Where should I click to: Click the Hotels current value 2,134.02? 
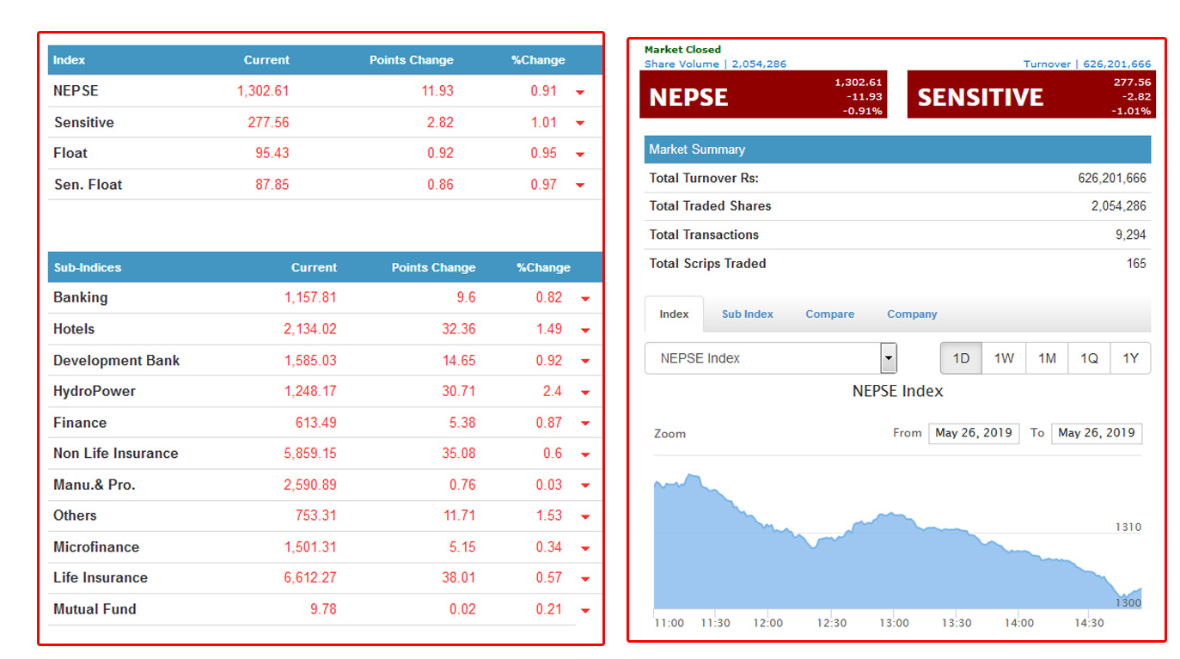pyautogui.click(x=310, y=329)
